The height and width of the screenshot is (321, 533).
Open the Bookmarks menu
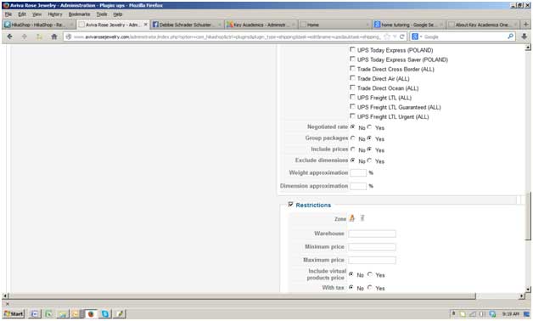[x=79, y=14]
